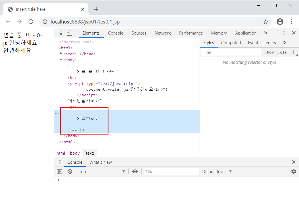This screenshot has width=299, height=211.
Task: Select the <!doctype html> row
Action: 76,42
